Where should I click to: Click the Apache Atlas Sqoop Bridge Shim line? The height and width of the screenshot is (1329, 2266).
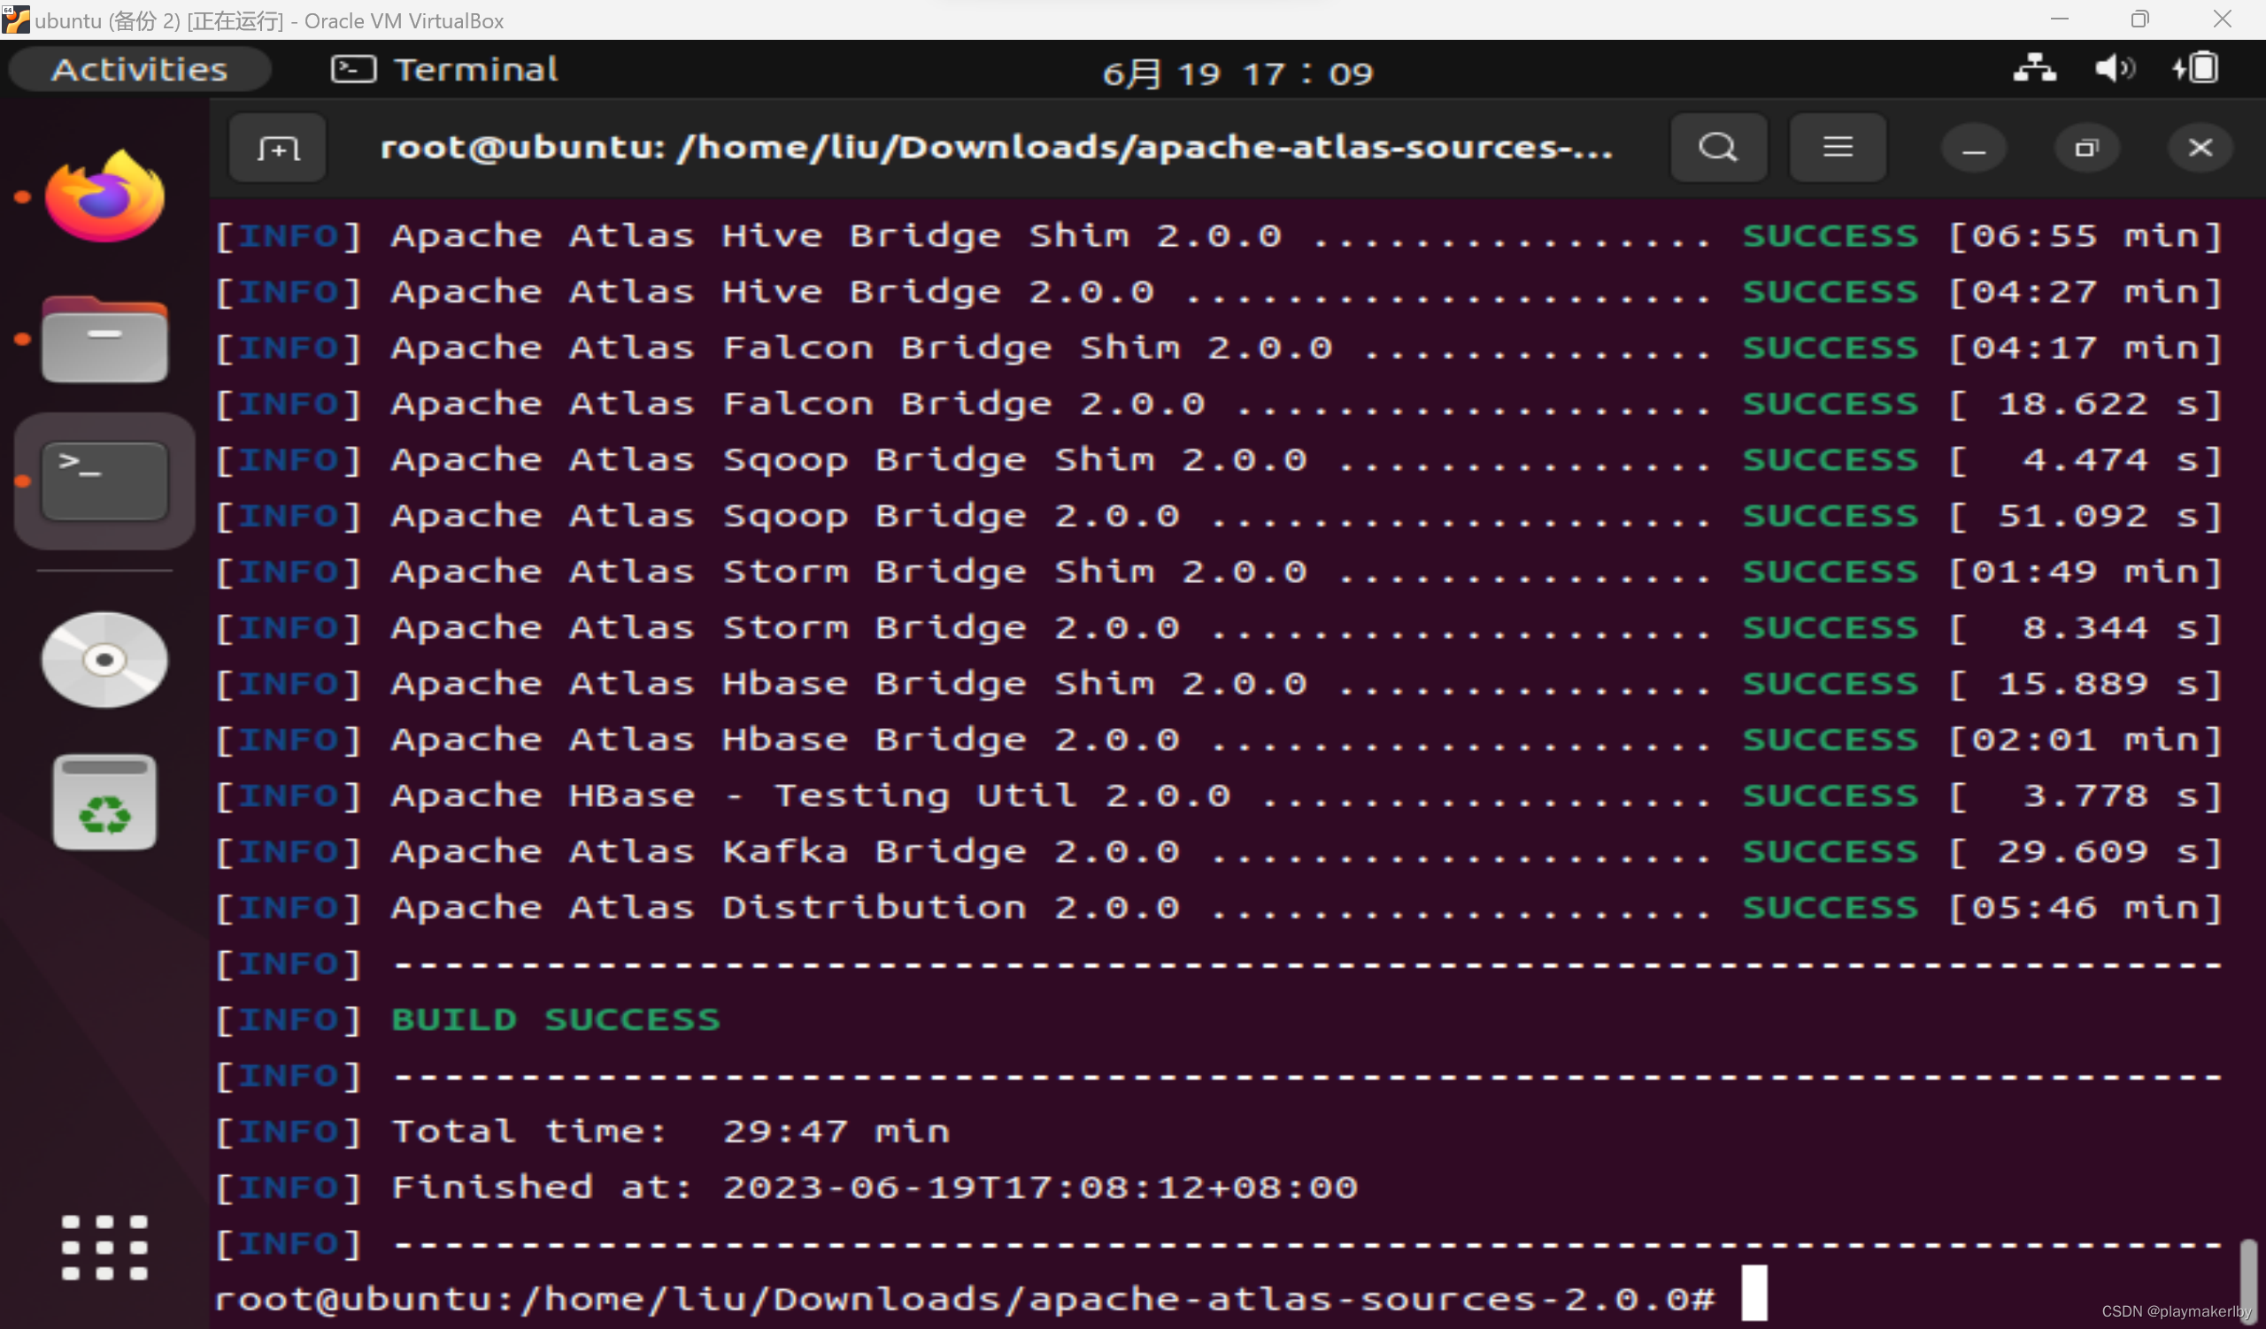tap(1219, 459)
